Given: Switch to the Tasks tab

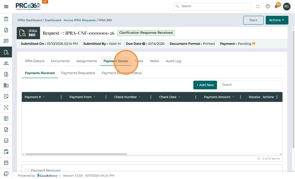Looking at the screenshot, I should pos(139,61).
